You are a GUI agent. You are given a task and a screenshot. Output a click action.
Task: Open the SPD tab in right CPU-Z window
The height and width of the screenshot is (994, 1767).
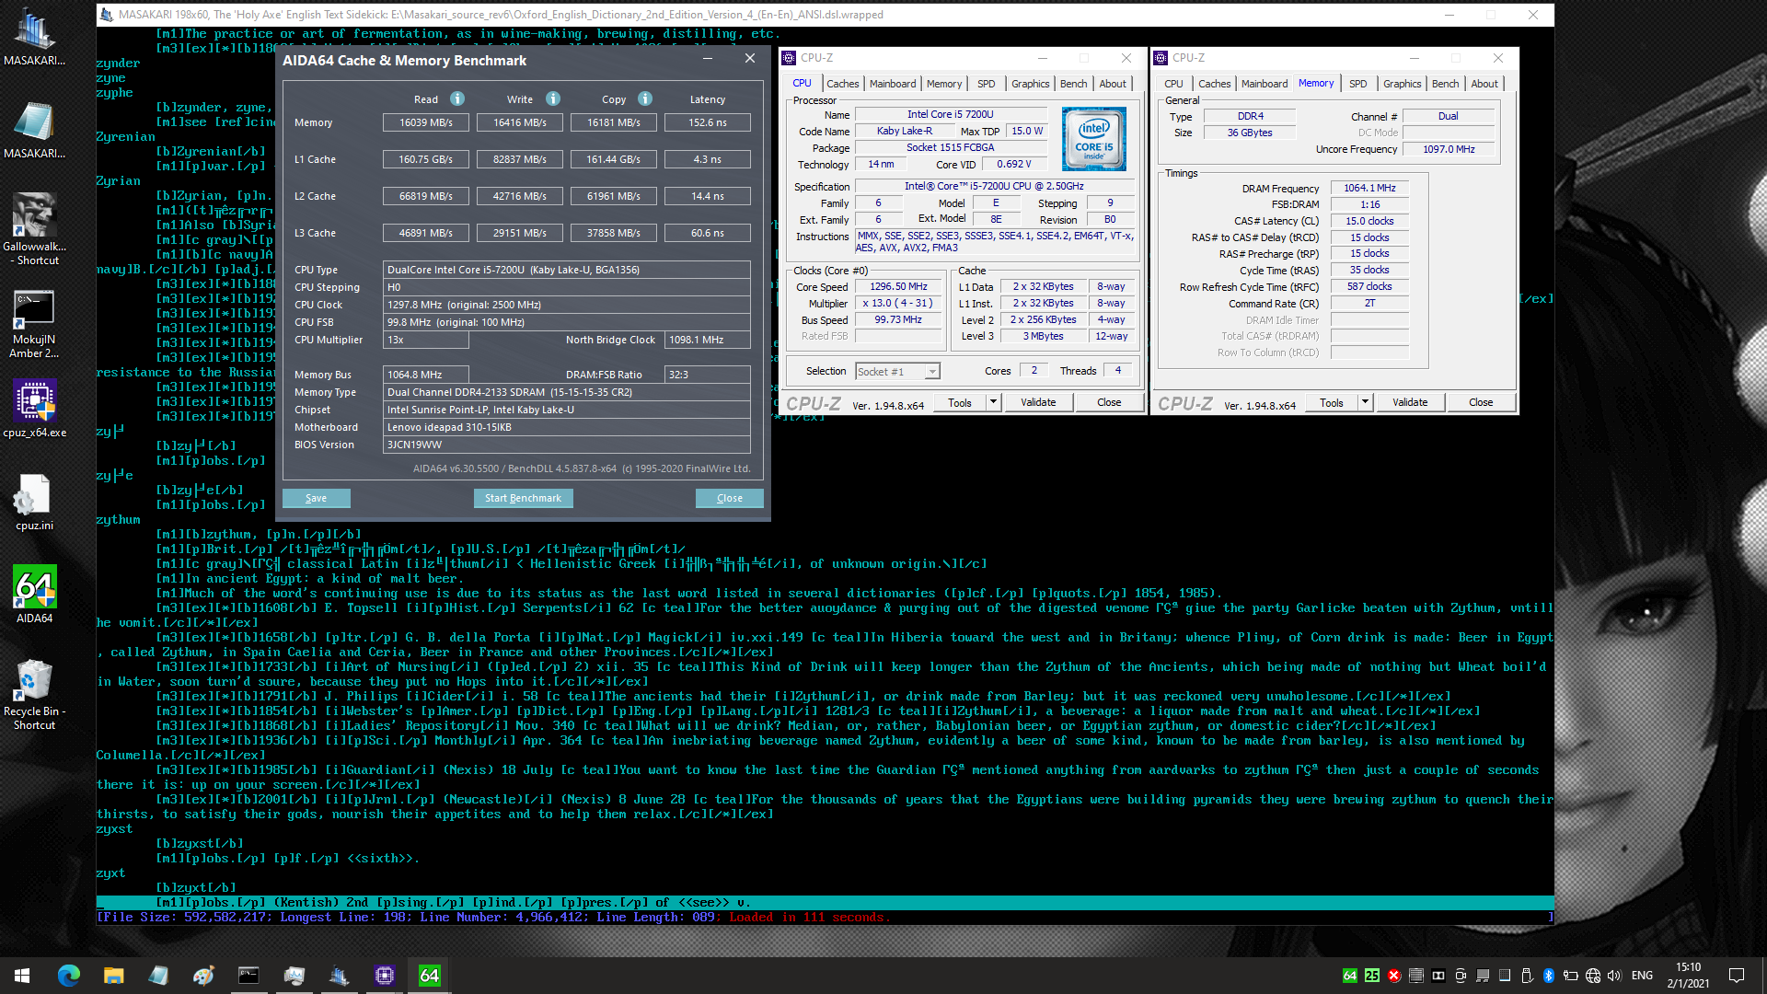(1357, 84)
